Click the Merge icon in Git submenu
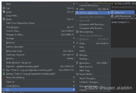The image size is (136, 93). [77, 55]
